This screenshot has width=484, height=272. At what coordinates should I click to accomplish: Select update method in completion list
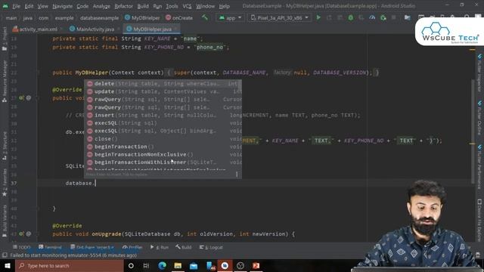[163, 91]
